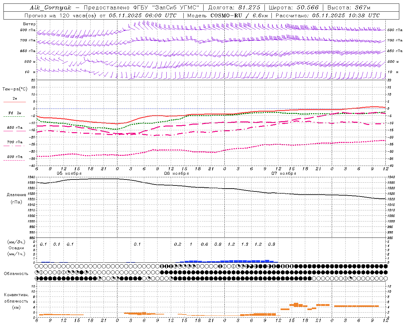Click the 06 ноября date label
Screen dimensions: 404x323
click(x=176, y=173)
